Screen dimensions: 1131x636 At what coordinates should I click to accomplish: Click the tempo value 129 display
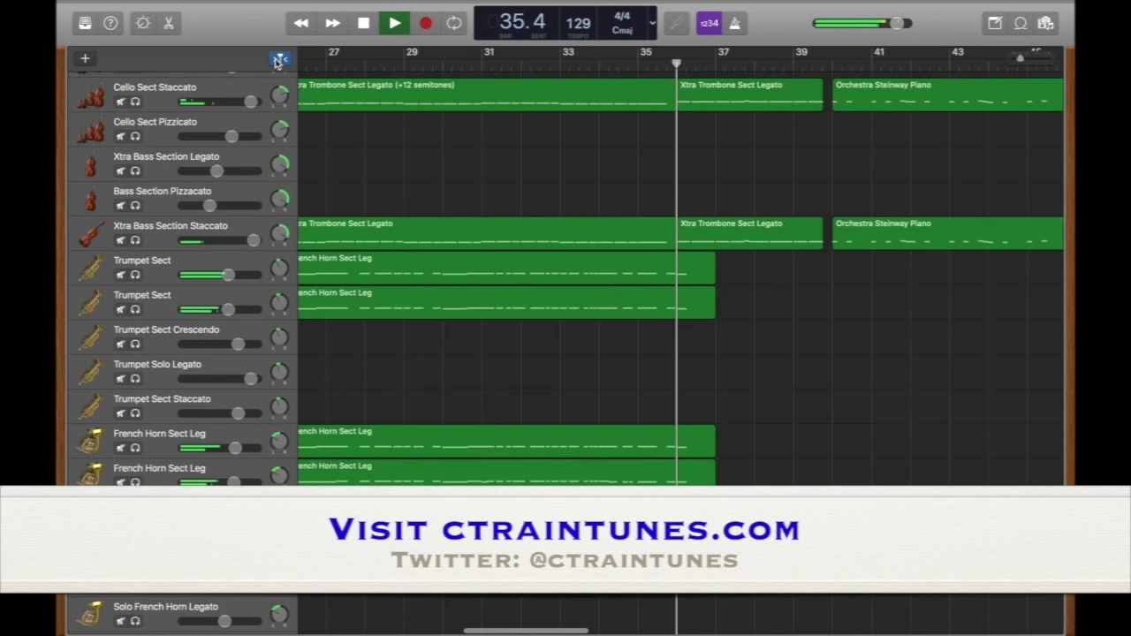[578, 22]
